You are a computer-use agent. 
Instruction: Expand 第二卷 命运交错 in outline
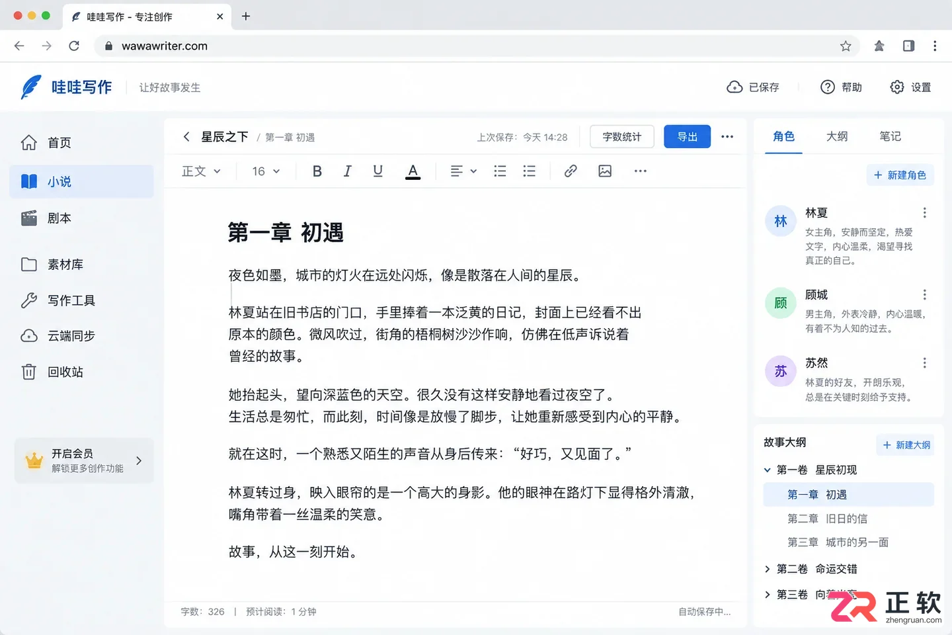pyautogui.click(x=767, y=569)
